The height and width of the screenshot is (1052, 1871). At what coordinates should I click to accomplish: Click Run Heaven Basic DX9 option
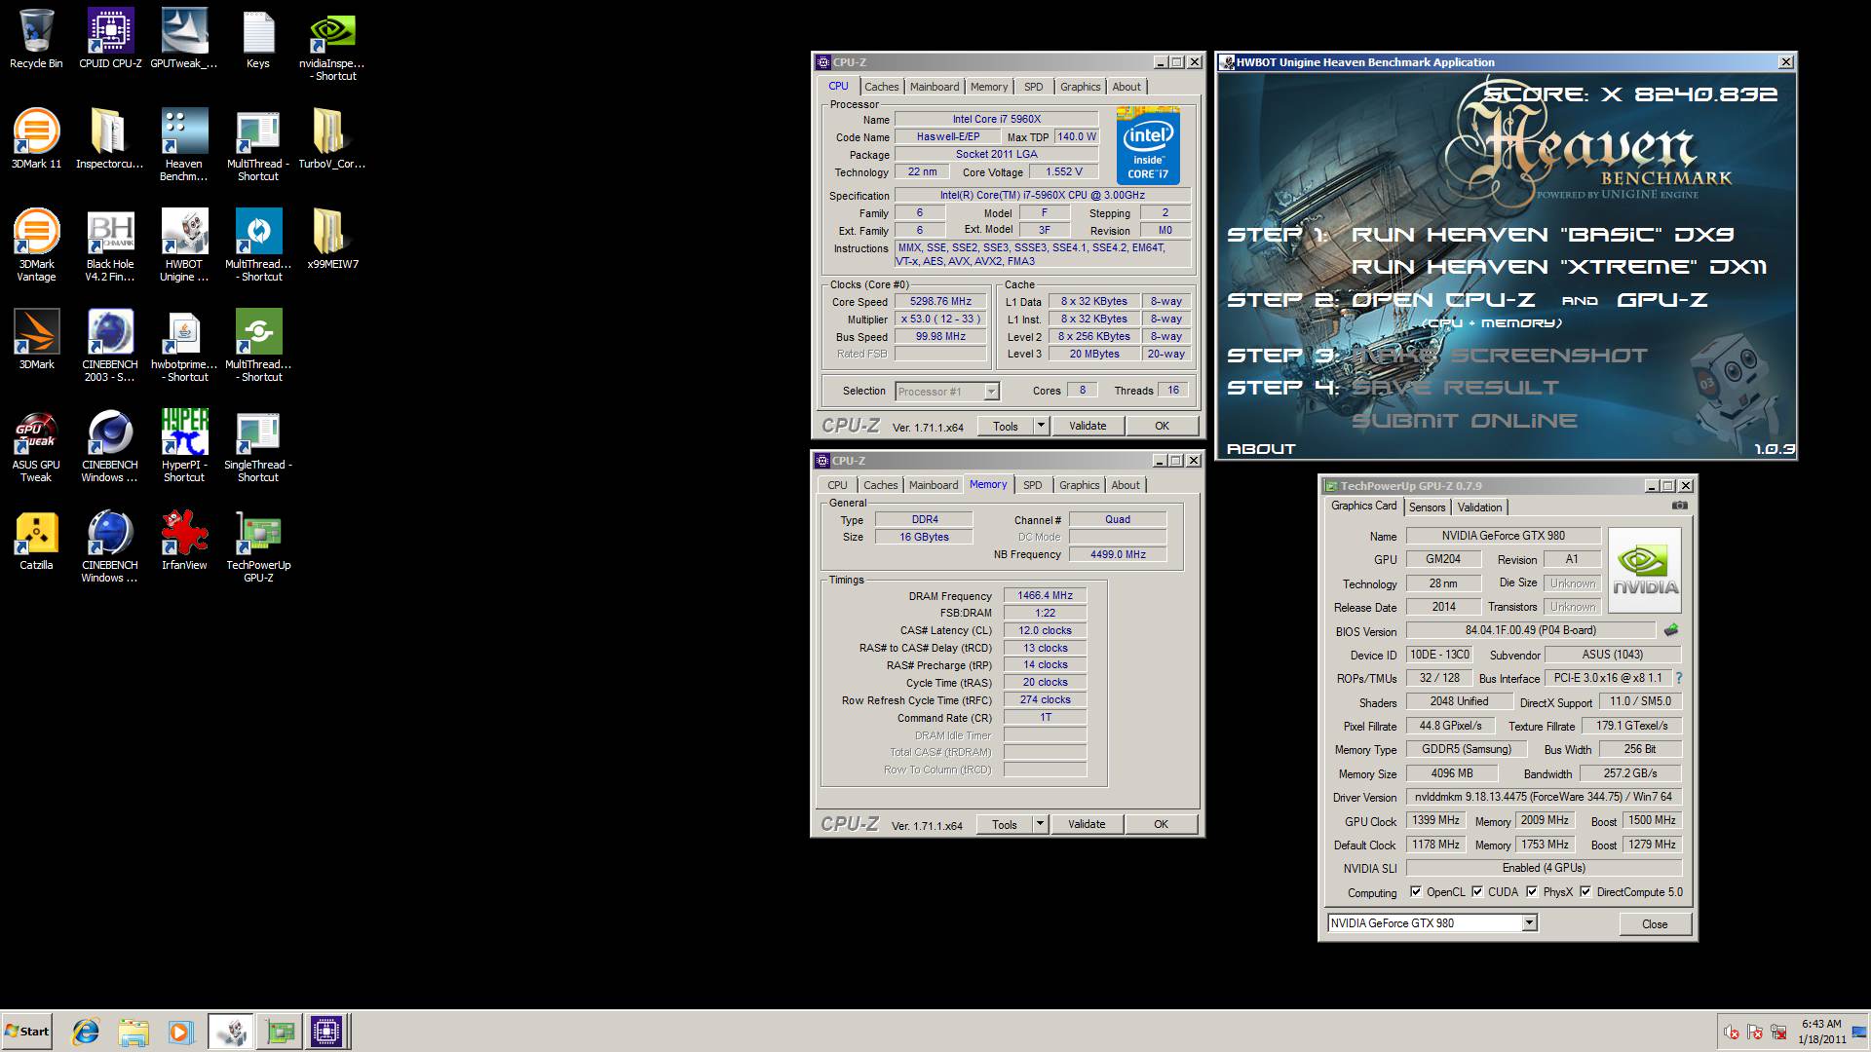point(1543,235)
